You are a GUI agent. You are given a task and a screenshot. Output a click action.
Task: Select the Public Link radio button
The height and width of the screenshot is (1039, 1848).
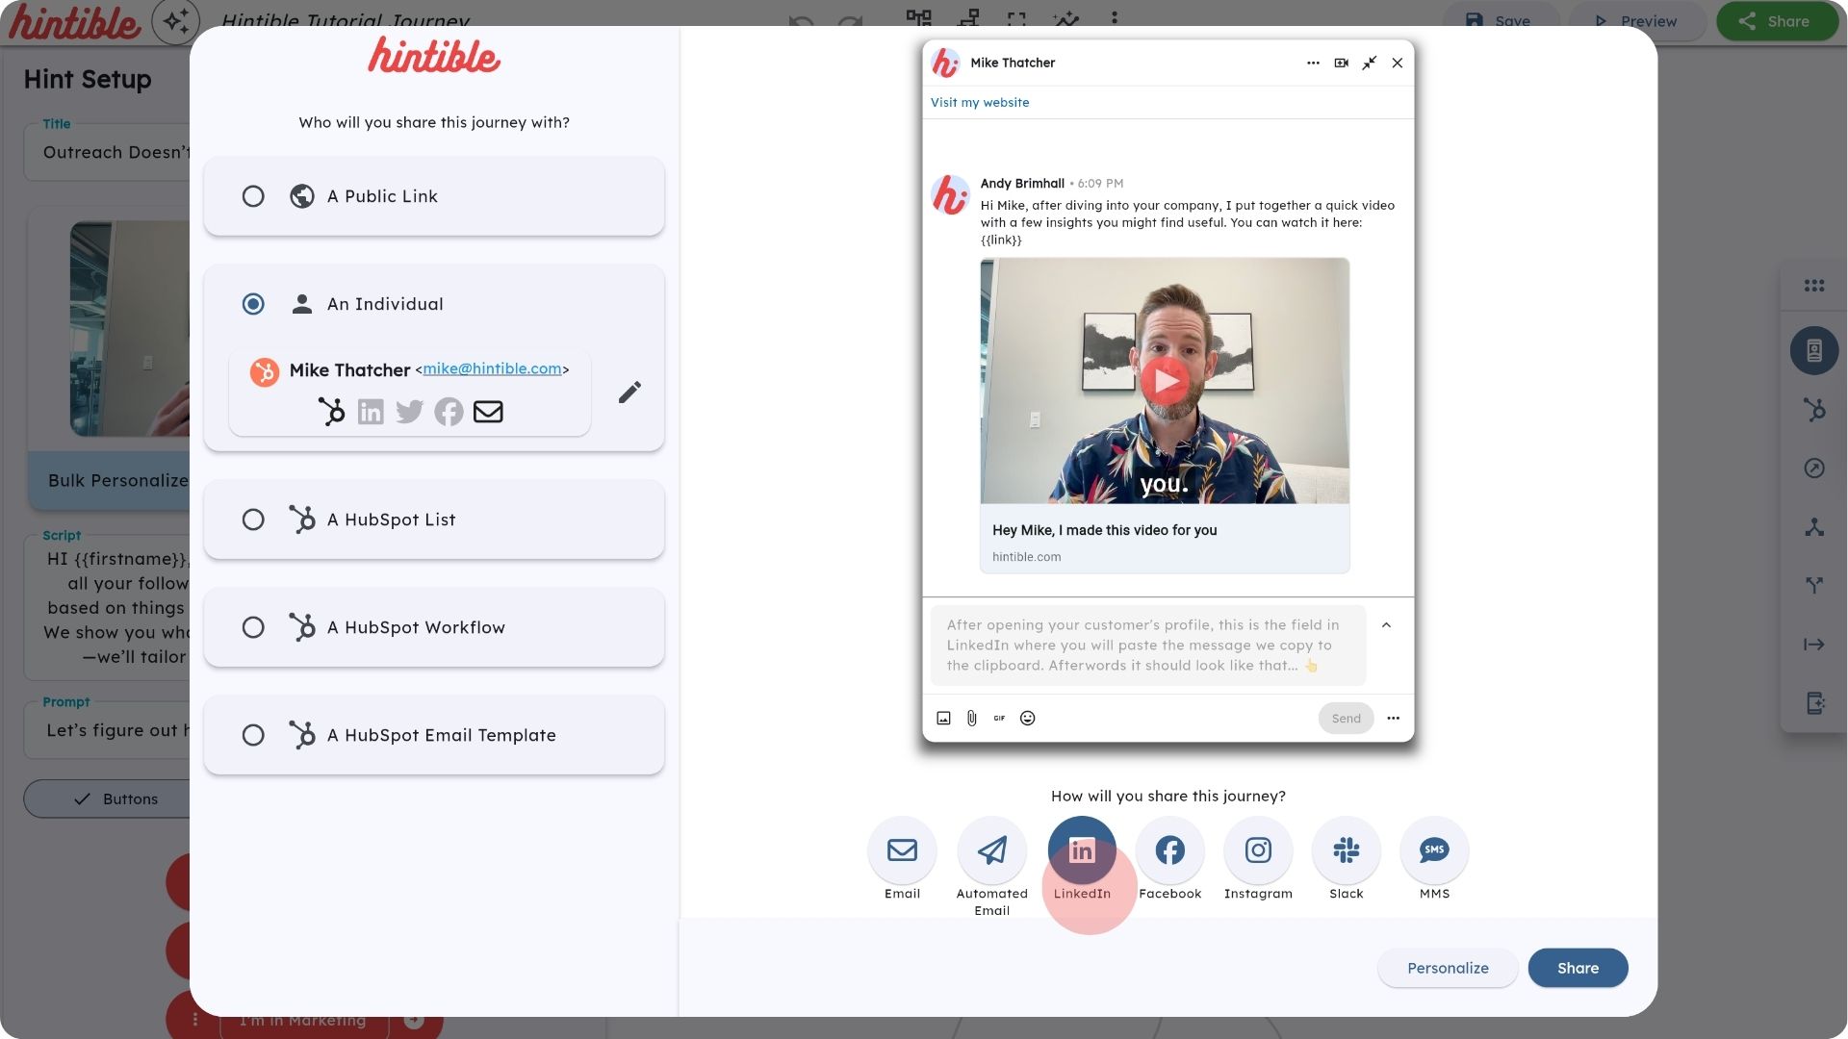tap(253, 196)
